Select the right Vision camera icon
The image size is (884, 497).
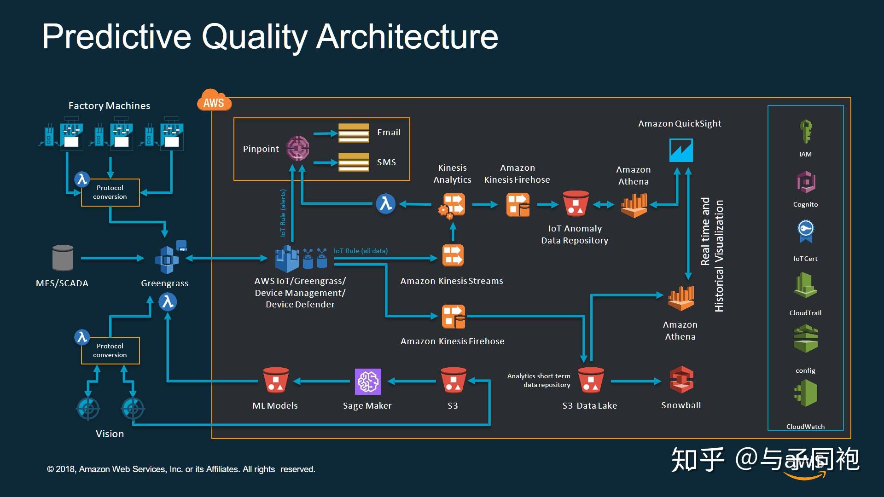pyautogui.click(x=133, y=408)
